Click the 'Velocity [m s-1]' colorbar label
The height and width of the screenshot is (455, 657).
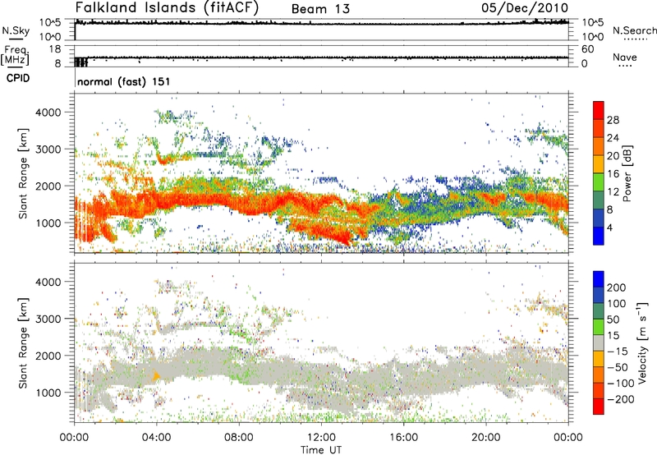click(x=642, y=342)
